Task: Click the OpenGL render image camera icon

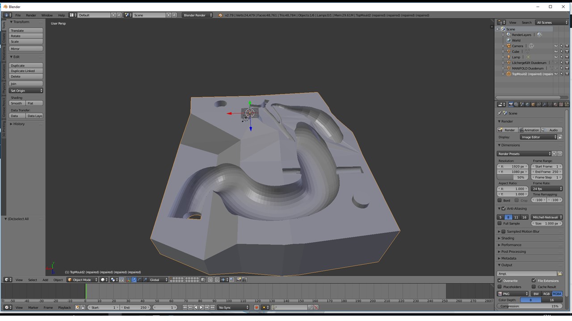Action: point(239,280)
